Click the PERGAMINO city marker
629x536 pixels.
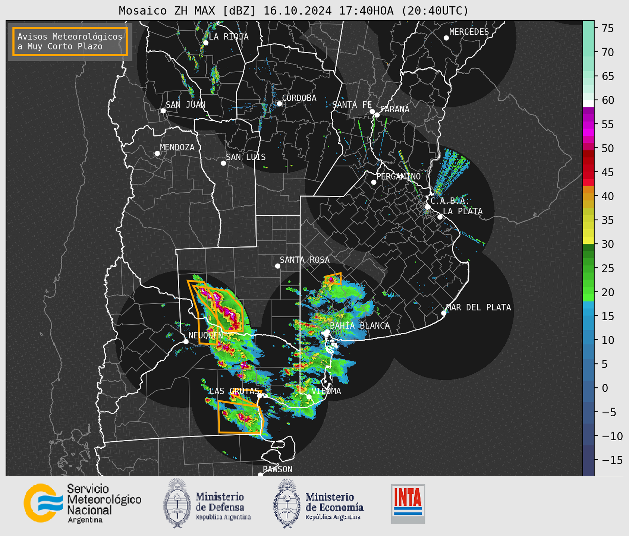pos(374,182)
